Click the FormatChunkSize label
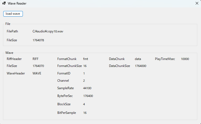 69,66
